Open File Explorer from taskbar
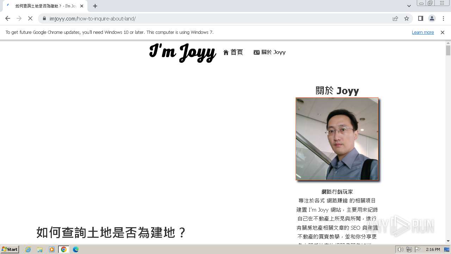451x254 pixels. click(40, 249)
